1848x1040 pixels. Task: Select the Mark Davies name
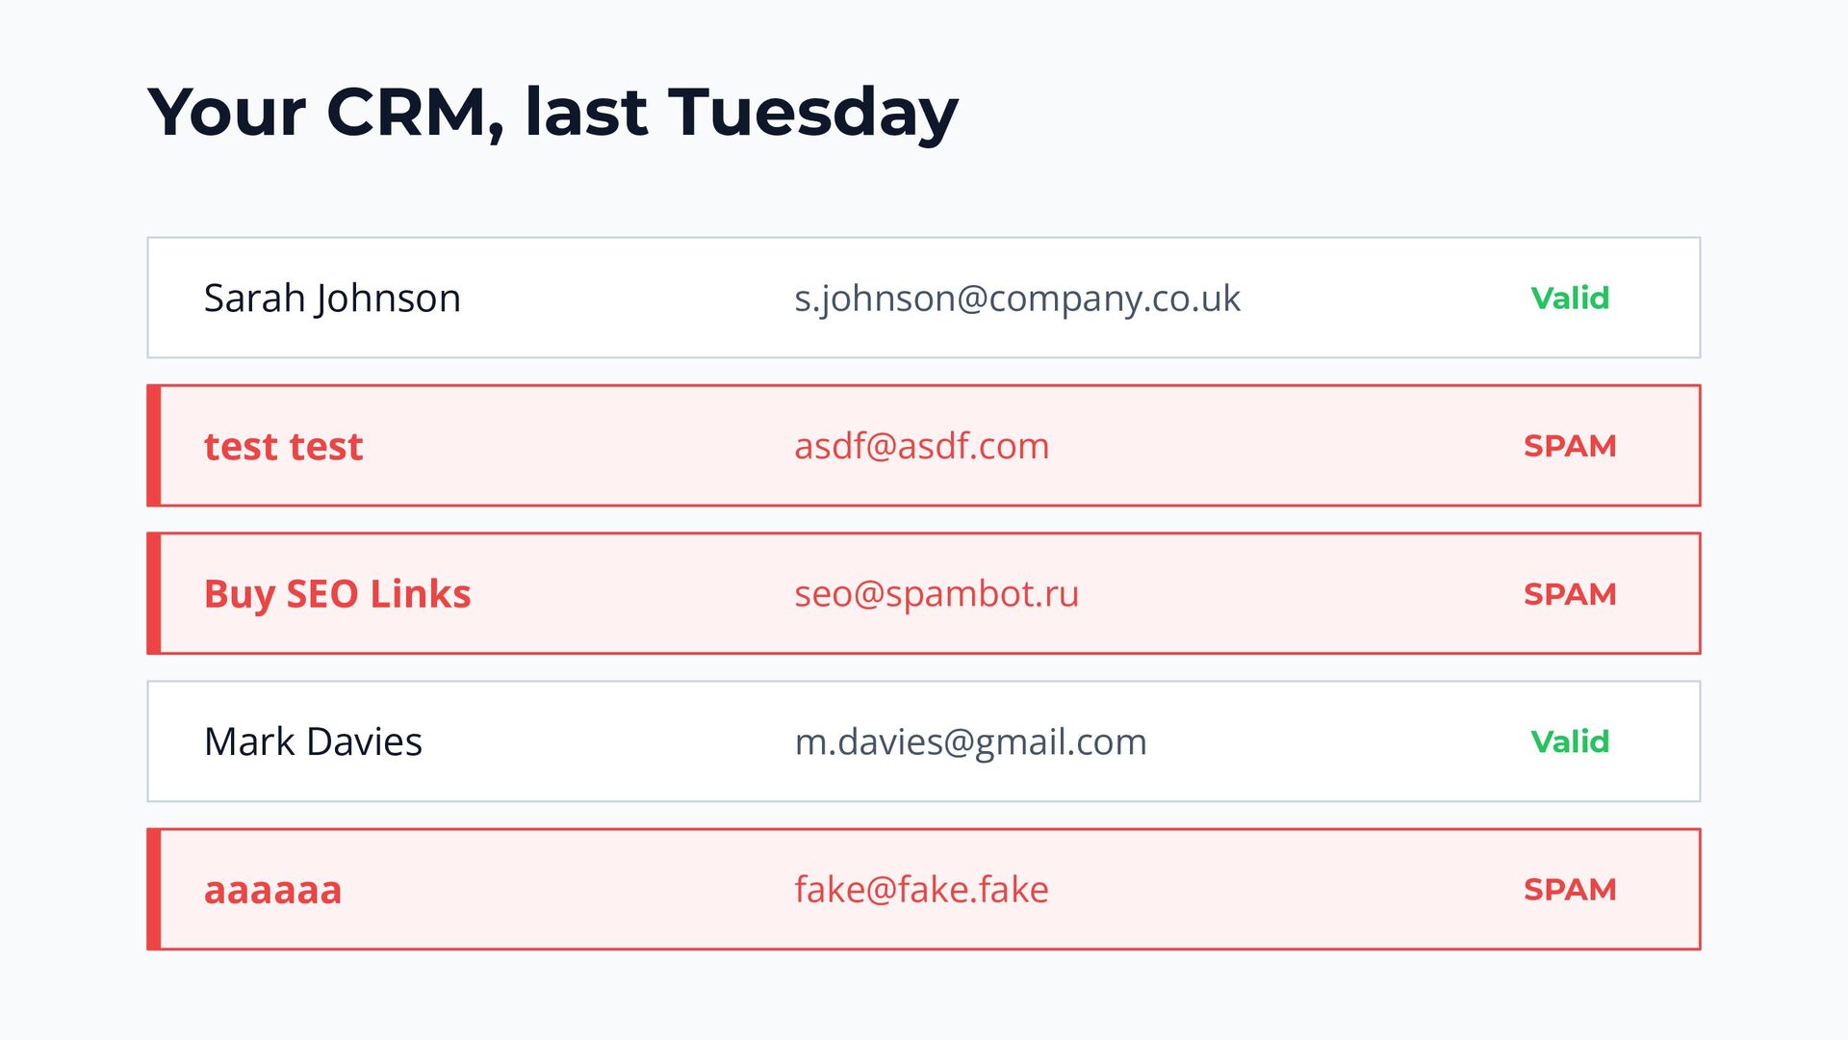313,741
